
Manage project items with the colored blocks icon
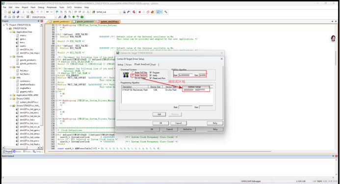tap(65, 17)
